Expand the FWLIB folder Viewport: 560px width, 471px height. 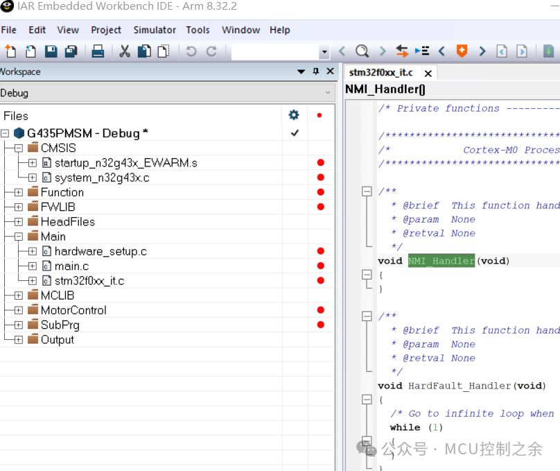[x=19, y=207]
